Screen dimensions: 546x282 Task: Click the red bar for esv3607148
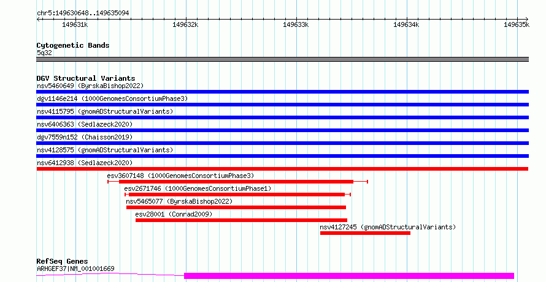coord(236,182)
